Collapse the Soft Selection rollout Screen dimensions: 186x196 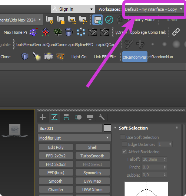(115, 128)
